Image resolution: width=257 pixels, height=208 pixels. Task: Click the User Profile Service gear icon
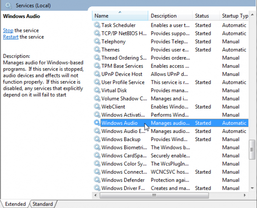coord(97,82)
